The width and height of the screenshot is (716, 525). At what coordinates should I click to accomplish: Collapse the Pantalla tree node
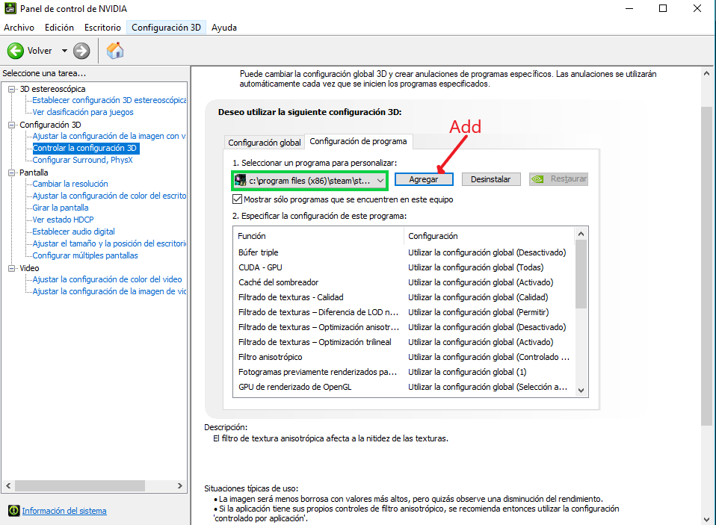click(x=12, y=173)
